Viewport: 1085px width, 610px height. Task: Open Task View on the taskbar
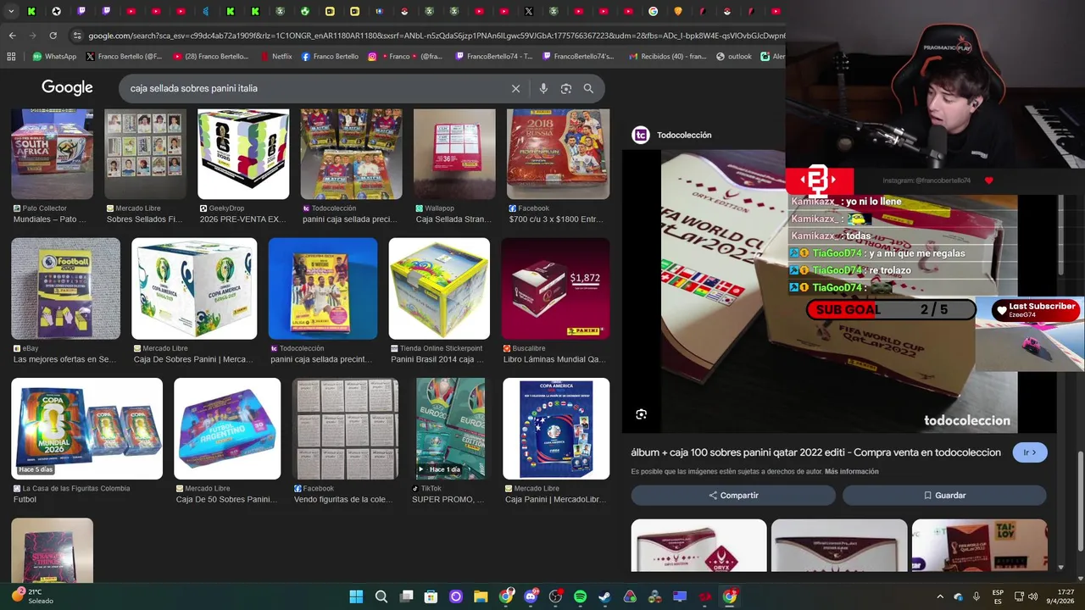tap(406, 596)
